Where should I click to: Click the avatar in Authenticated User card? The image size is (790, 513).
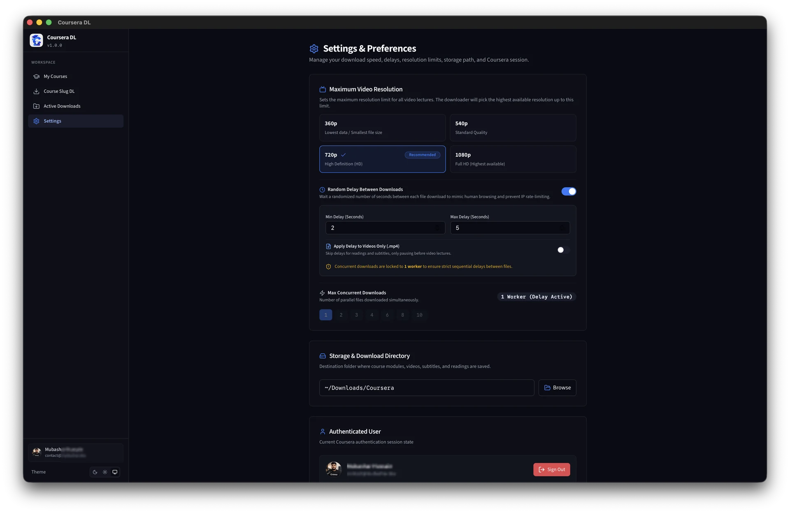334,469
